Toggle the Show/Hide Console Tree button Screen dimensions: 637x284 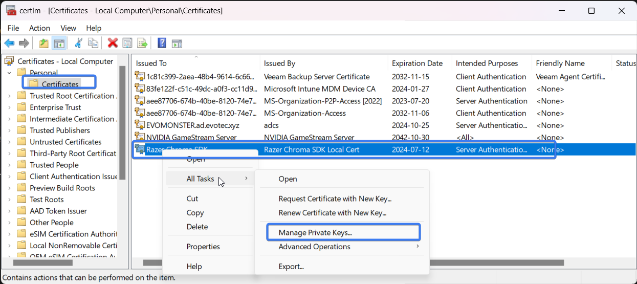point(59,43)
